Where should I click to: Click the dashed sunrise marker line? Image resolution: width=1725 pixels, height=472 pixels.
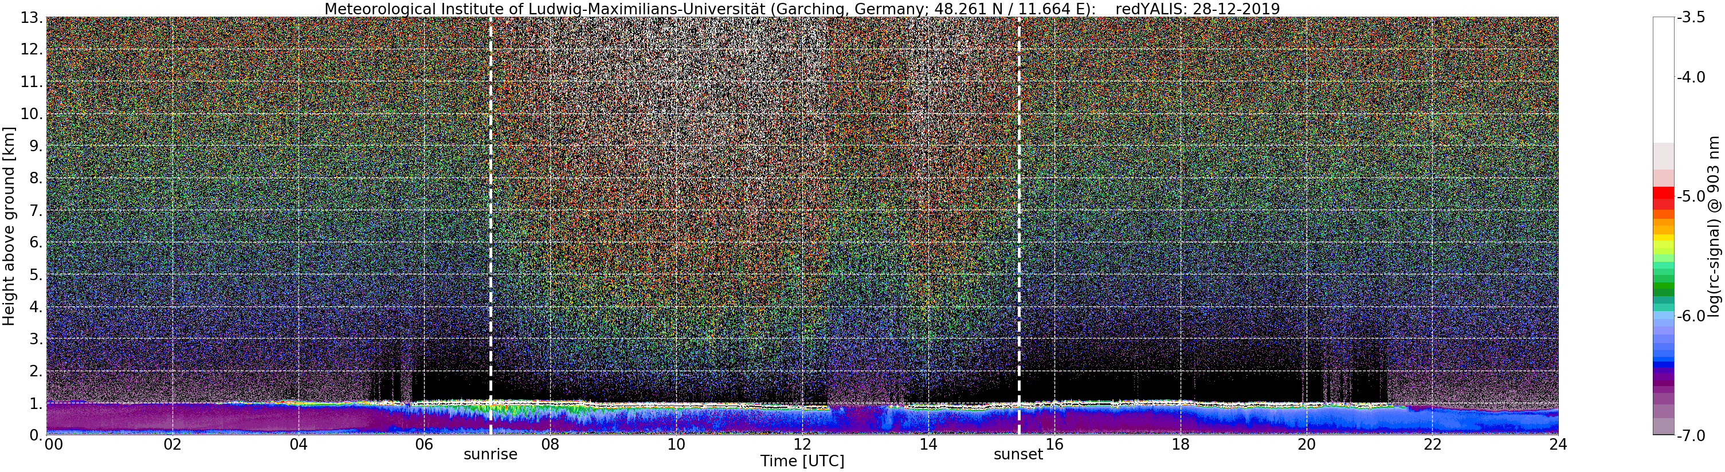point(491,226)
